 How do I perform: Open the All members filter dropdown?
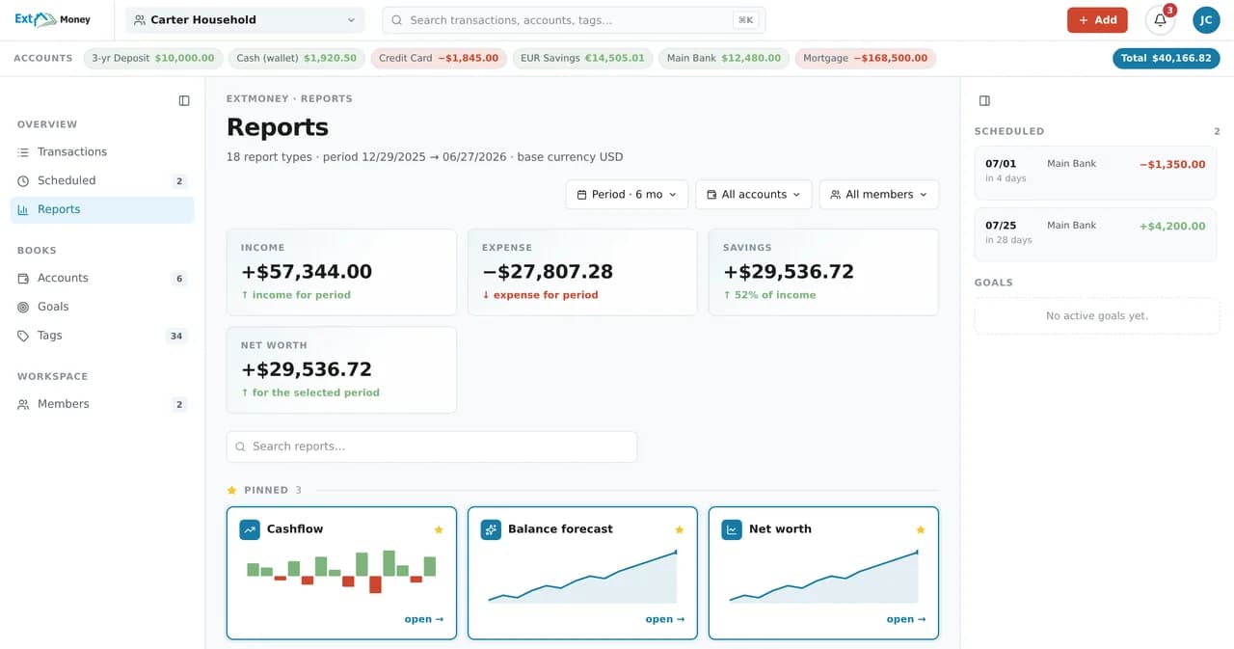click(879, 194)
